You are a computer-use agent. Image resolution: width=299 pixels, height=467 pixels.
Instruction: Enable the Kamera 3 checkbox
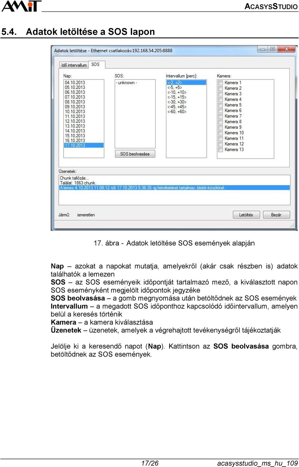point(221,94)
